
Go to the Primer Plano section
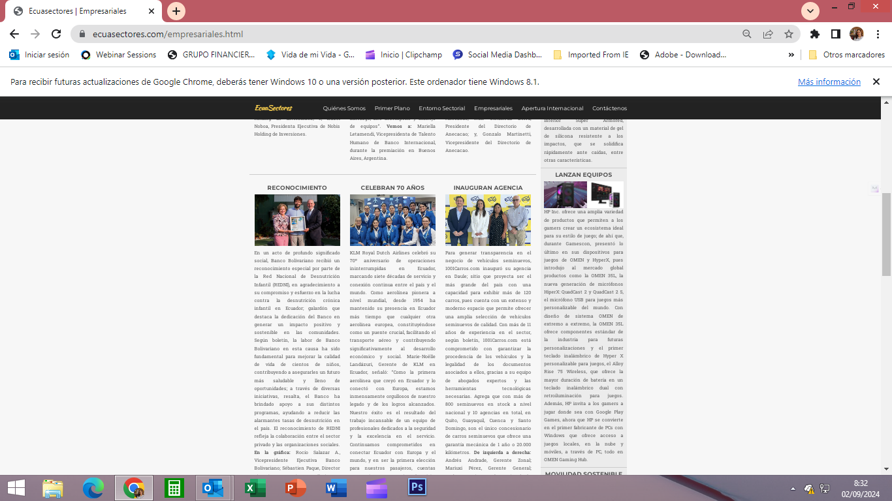[x=392, y=108]
